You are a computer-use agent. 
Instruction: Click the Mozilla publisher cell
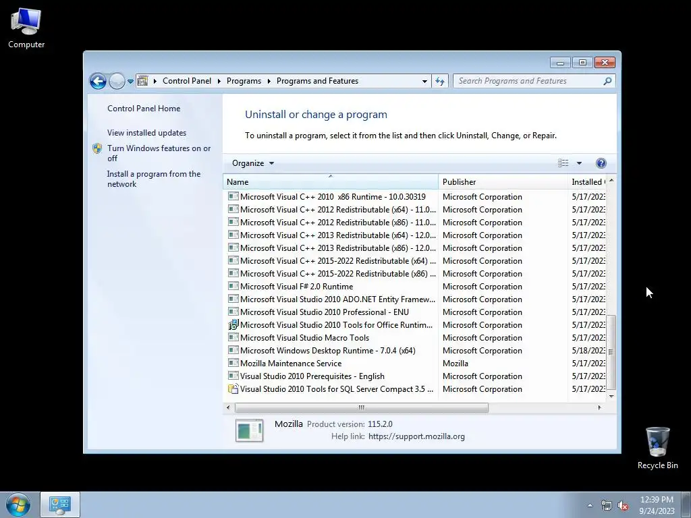455,364
